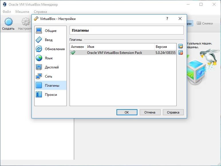
Task: Open the Прокси settings category
Action: click(x=50, y=94)
